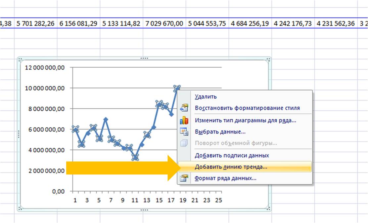Select cell with value 4 684 256,19

[250, 23]
